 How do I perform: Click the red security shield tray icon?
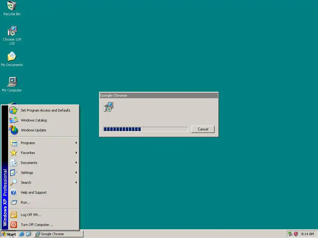coord(296,234)
